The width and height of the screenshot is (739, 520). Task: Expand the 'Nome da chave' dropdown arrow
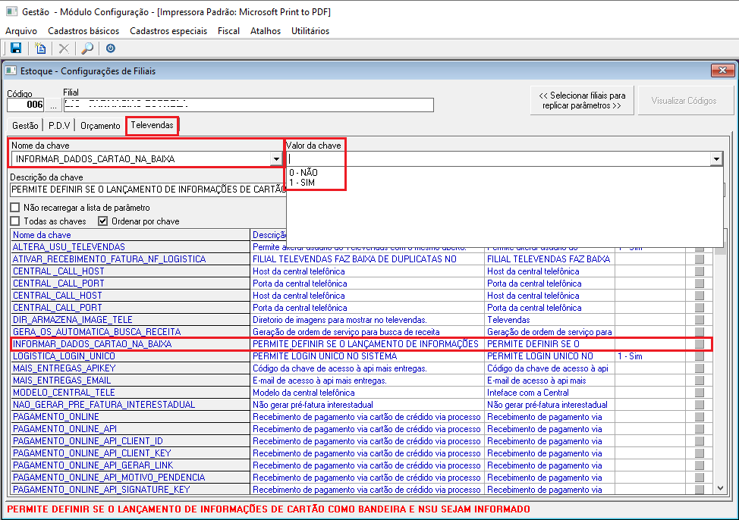pyautogui.click(x=275, y=159)
